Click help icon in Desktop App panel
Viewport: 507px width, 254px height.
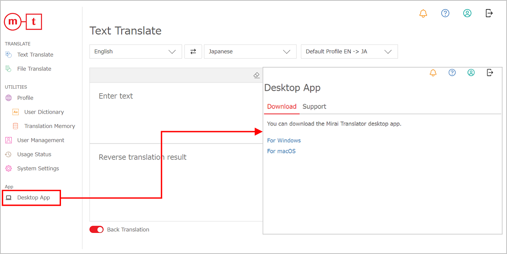[x=452, y=73]
